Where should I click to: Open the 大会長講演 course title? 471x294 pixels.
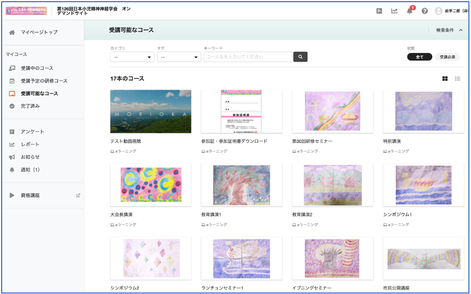122,215
